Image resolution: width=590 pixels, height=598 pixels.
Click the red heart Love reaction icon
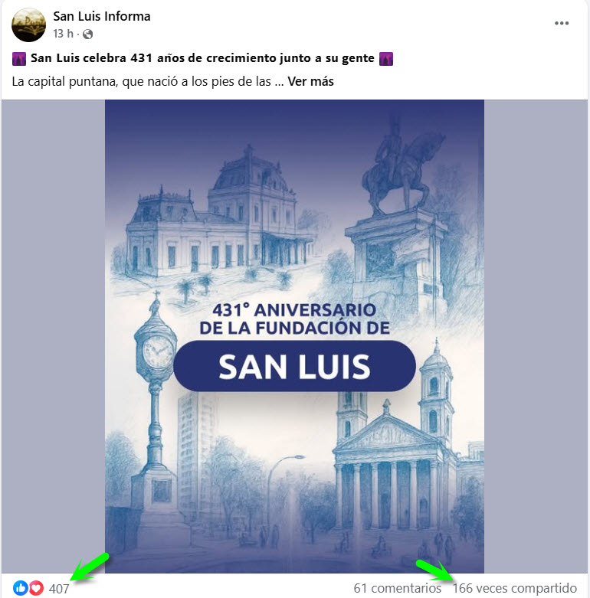(36, 588)
